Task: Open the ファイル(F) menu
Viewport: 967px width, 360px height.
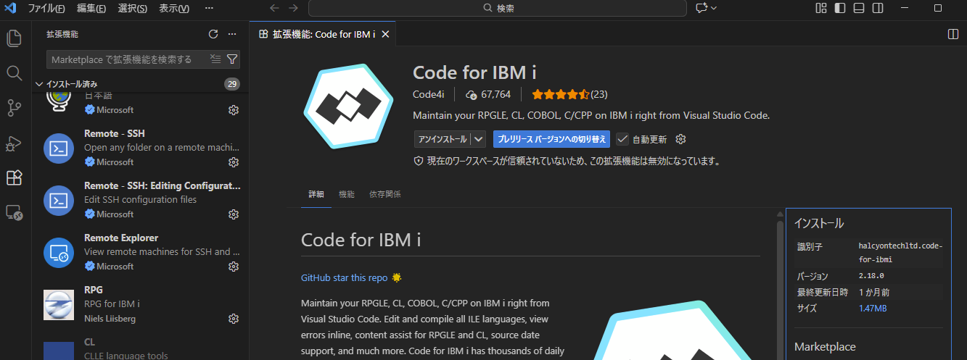Action: 46,8
